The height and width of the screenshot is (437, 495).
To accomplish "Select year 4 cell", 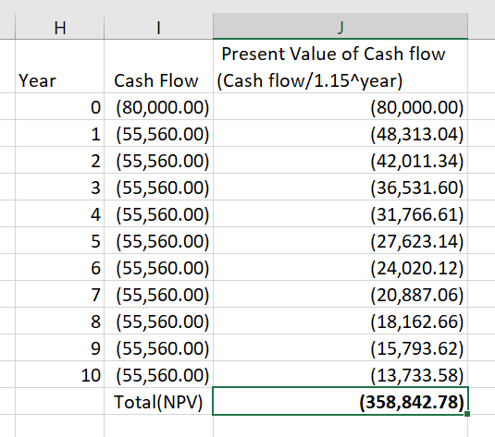I will point(59,213).
